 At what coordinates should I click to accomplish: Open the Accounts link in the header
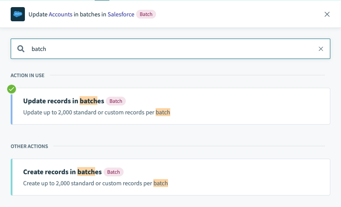tap(60, 14)
